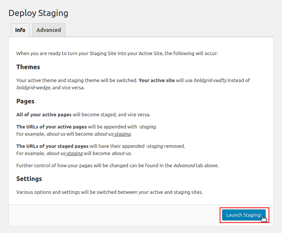Select the Info tab
The height and width of the screenshot is (233, 282).
(x=20, y=30)
